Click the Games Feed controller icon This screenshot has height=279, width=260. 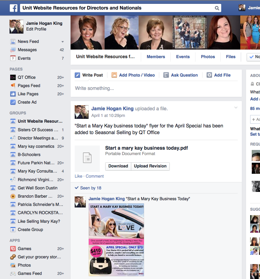pos(13,274)
